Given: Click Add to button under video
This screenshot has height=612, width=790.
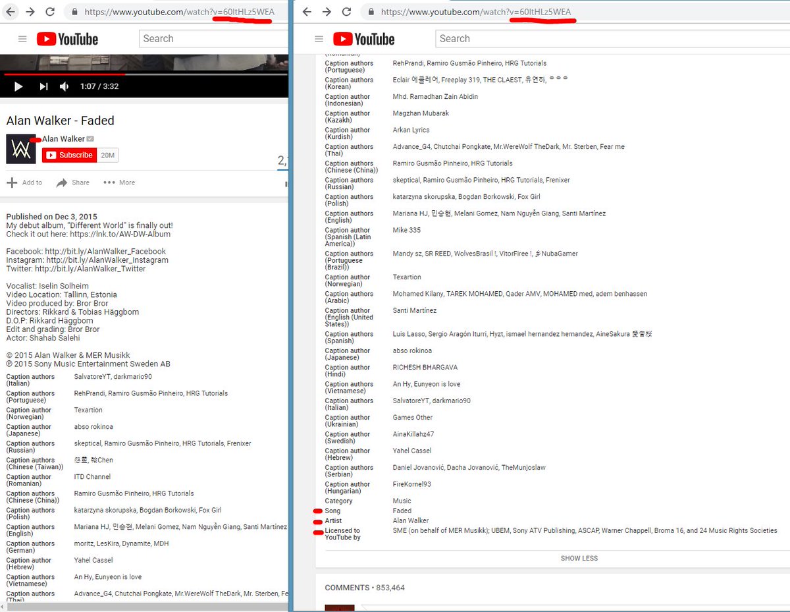Looking at the screenshot, I should (x=25, y=182).
